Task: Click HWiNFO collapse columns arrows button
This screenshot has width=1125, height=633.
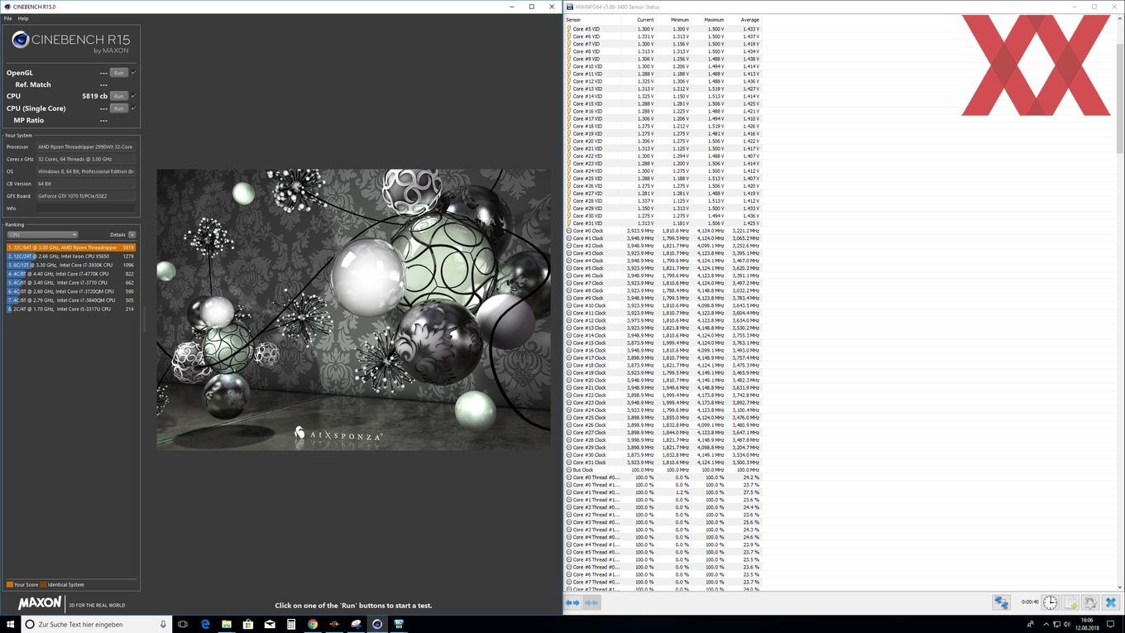Action: [591, 602]
